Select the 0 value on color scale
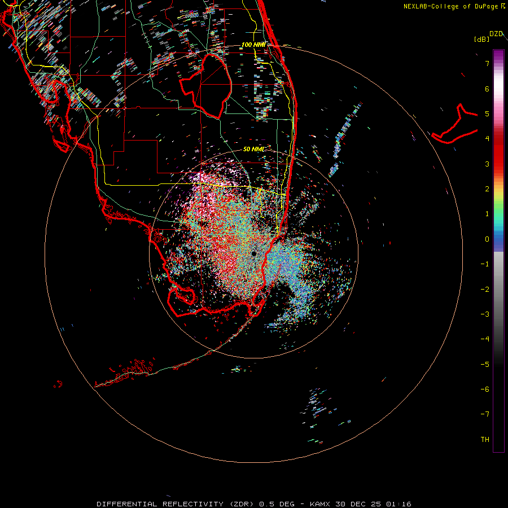 487,239
